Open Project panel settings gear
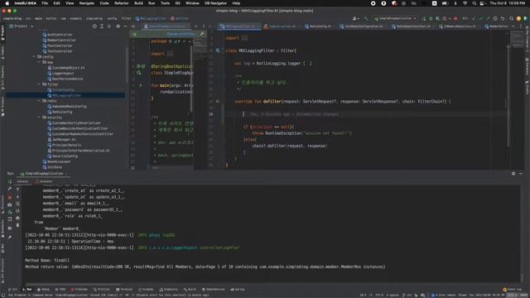 [118, 26]
